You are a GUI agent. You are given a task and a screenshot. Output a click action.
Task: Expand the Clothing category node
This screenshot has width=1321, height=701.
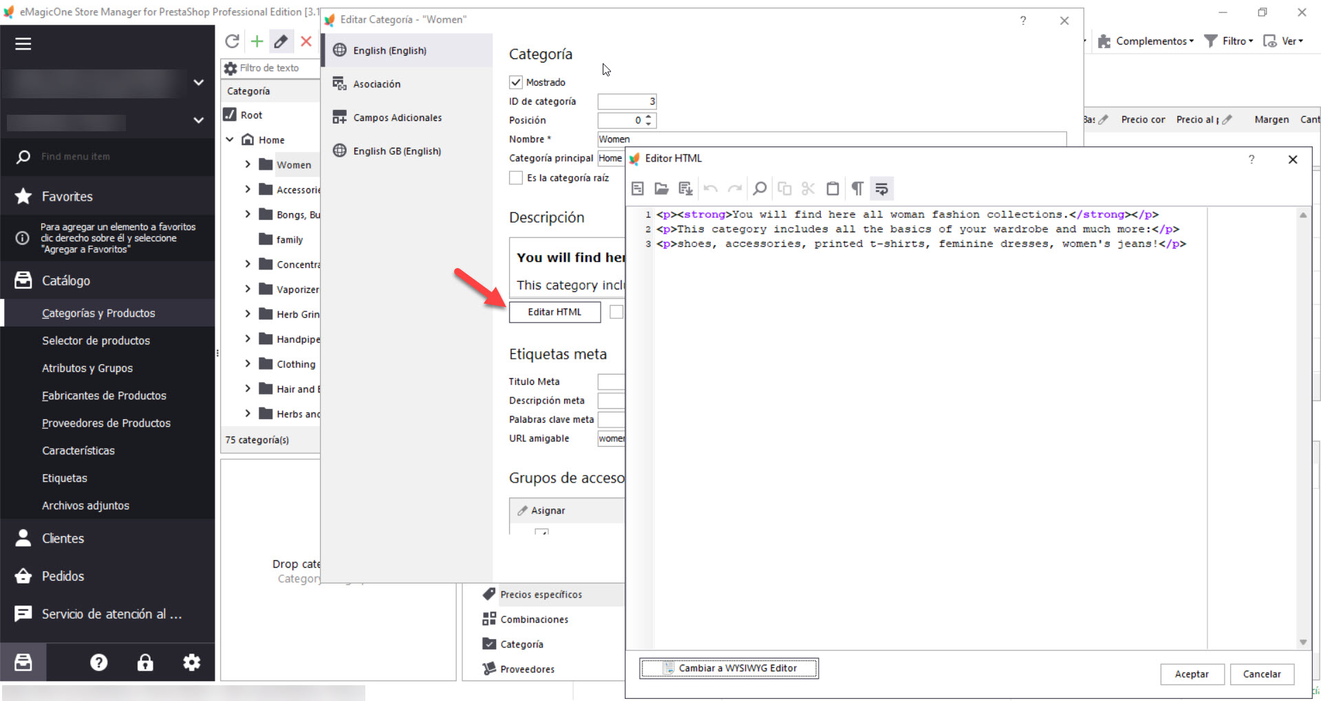[x=248, y=364]
